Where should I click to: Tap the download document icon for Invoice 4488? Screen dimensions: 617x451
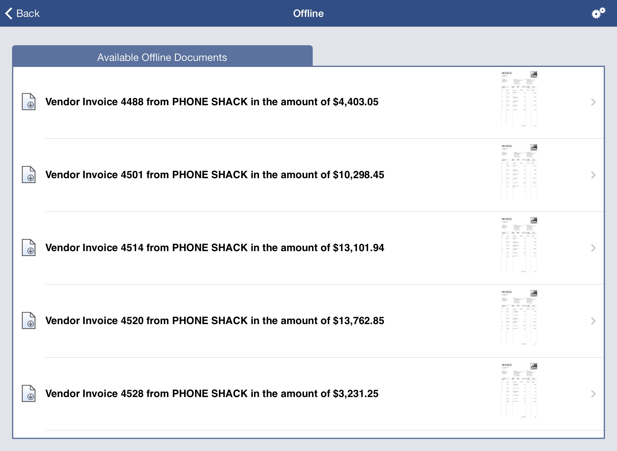click(29, 102)
